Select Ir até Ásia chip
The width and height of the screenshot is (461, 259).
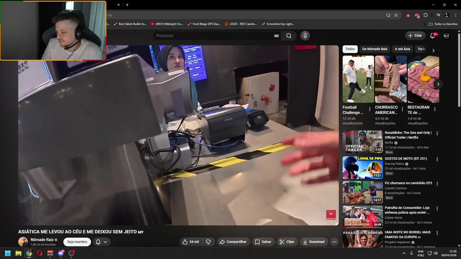[402, 49]
